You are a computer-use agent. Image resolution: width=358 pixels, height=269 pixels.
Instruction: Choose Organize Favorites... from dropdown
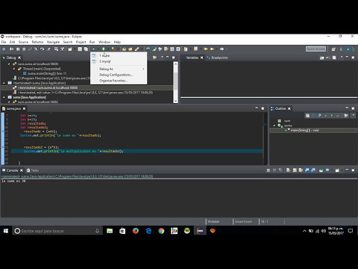[x=119, y=81]
